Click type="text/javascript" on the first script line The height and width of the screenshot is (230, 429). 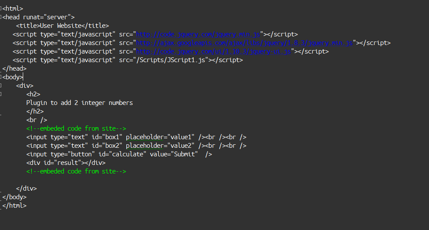point(78,34)
